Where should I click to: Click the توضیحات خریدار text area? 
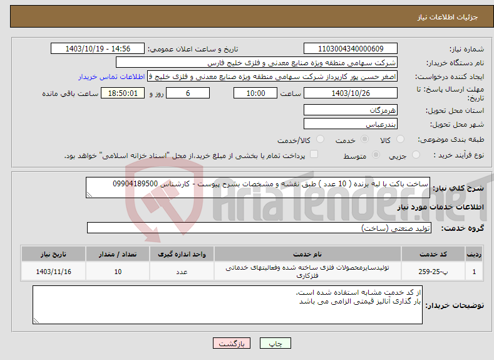(x=227, y=305)
